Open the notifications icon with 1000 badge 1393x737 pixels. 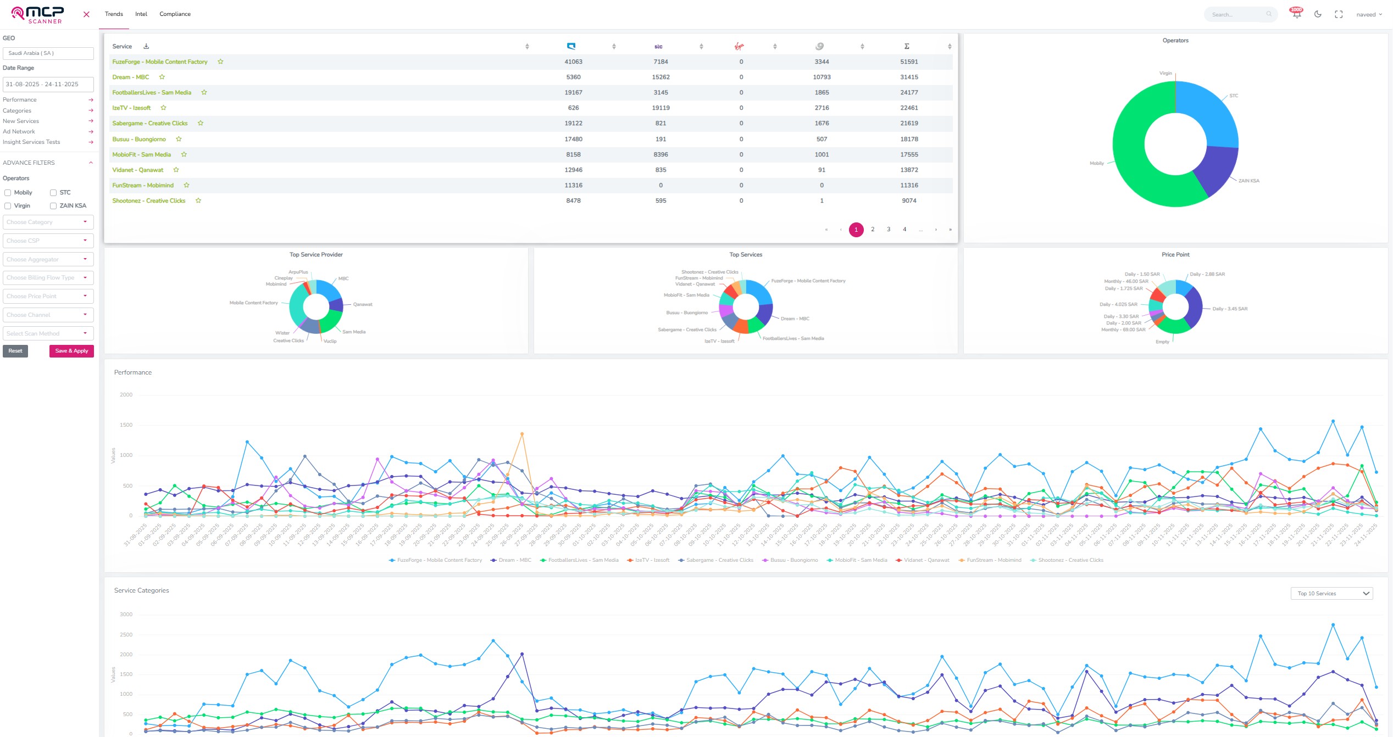(x=1297, y=14)
